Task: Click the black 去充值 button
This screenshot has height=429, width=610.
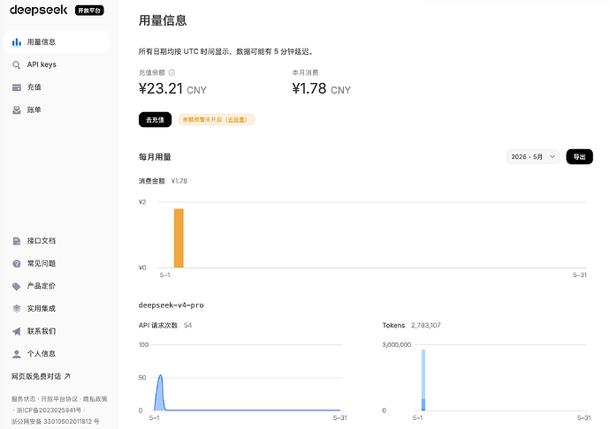Action: pos(155,120)
